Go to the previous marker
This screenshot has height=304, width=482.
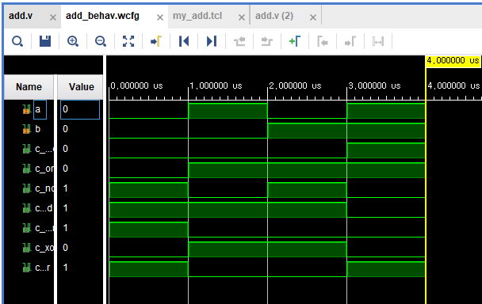323,41
